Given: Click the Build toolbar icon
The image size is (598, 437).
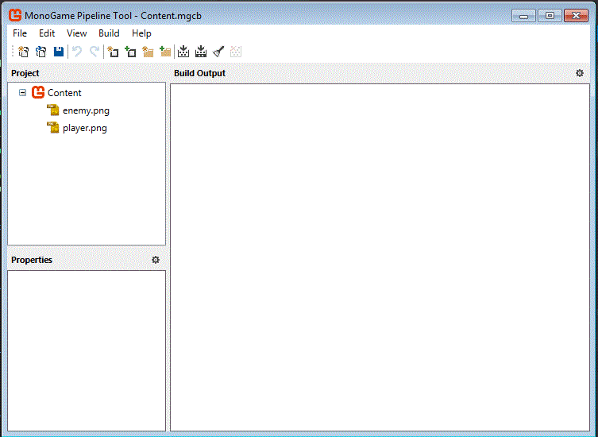Looking at the screenshot, I should [183, 52].
